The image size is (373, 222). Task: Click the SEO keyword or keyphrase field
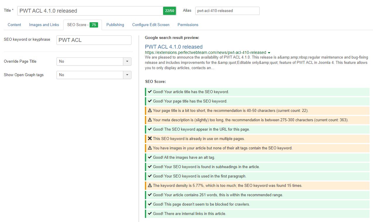click(x=94, y=40)
